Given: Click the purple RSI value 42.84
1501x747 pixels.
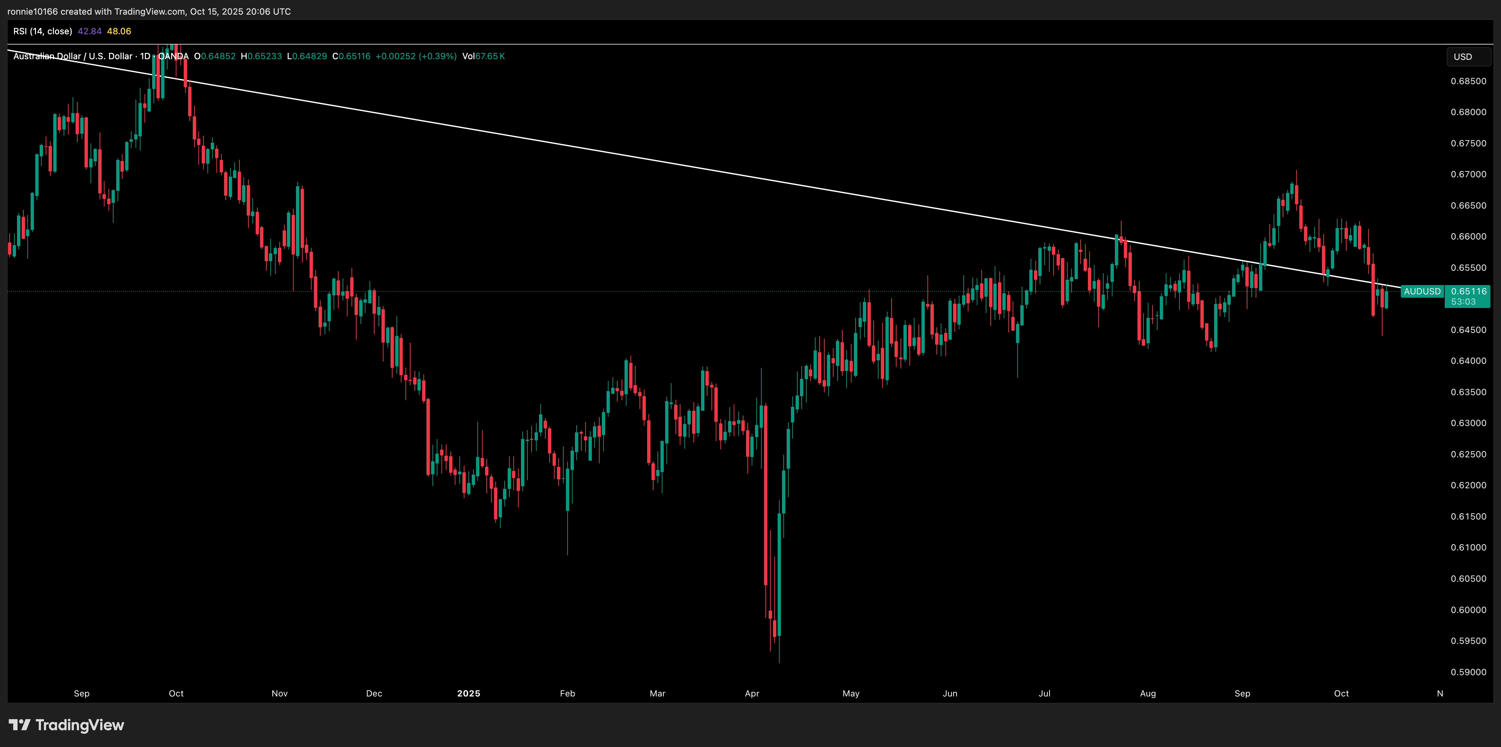Looking at the screenshot, I should [89, 32].
